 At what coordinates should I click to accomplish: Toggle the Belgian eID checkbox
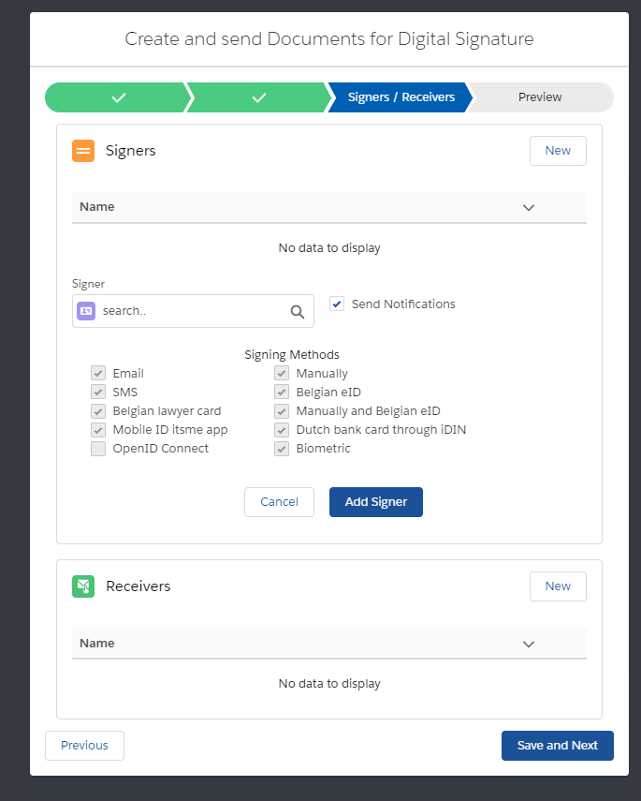(282, 393)
